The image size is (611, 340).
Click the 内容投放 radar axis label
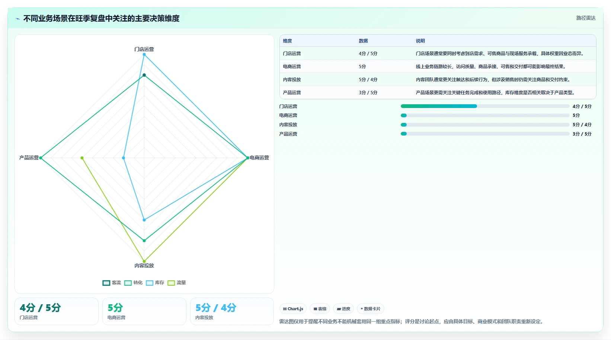pos(144,266)
